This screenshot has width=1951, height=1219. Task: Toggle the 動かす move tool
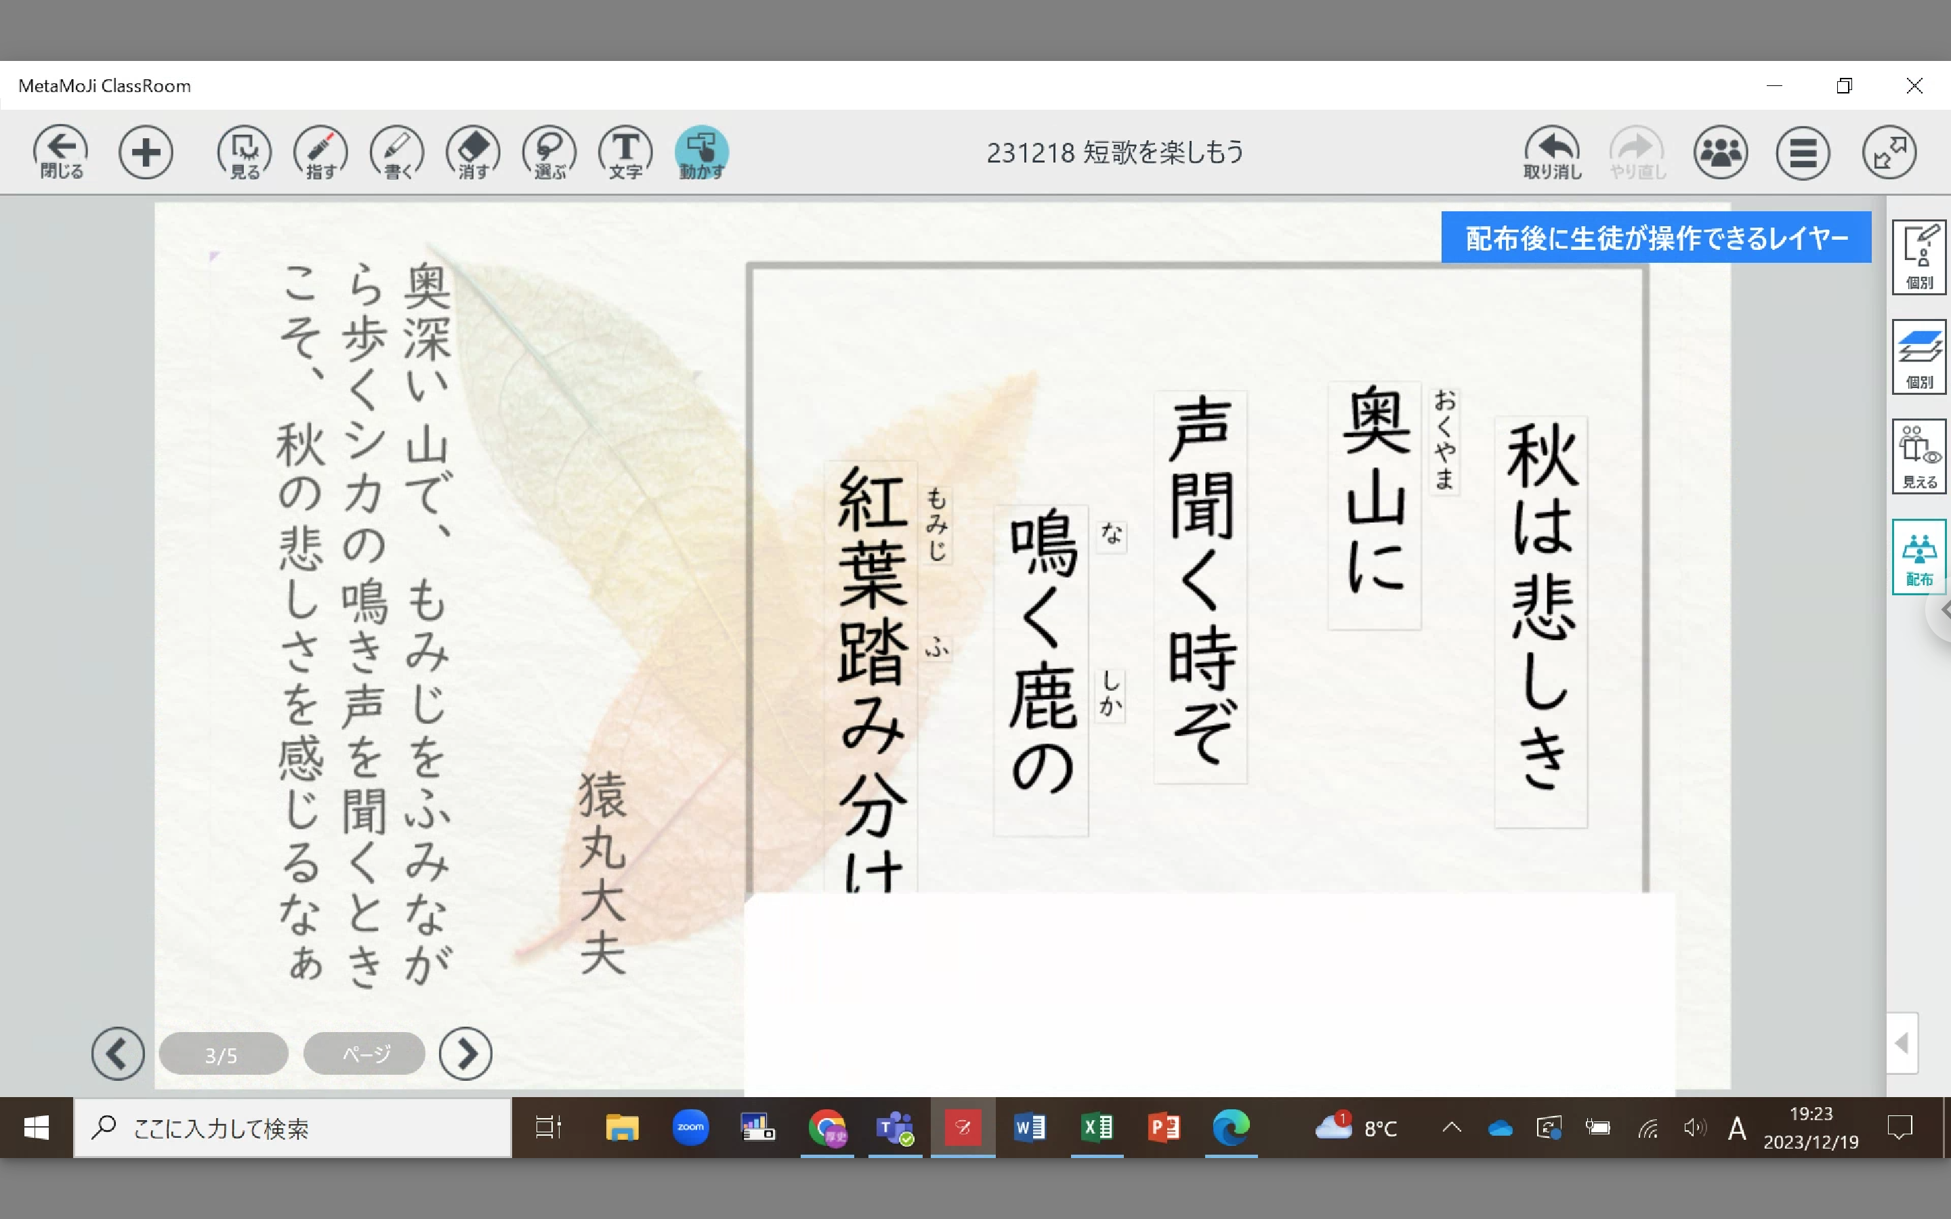click(x=701, y=152)
